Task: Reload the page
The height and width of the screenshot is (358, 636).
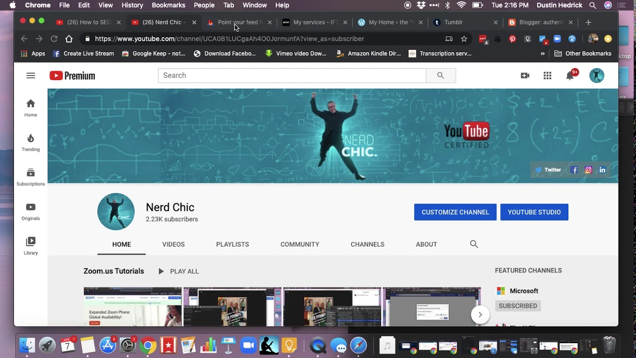Action: point(54,39)
